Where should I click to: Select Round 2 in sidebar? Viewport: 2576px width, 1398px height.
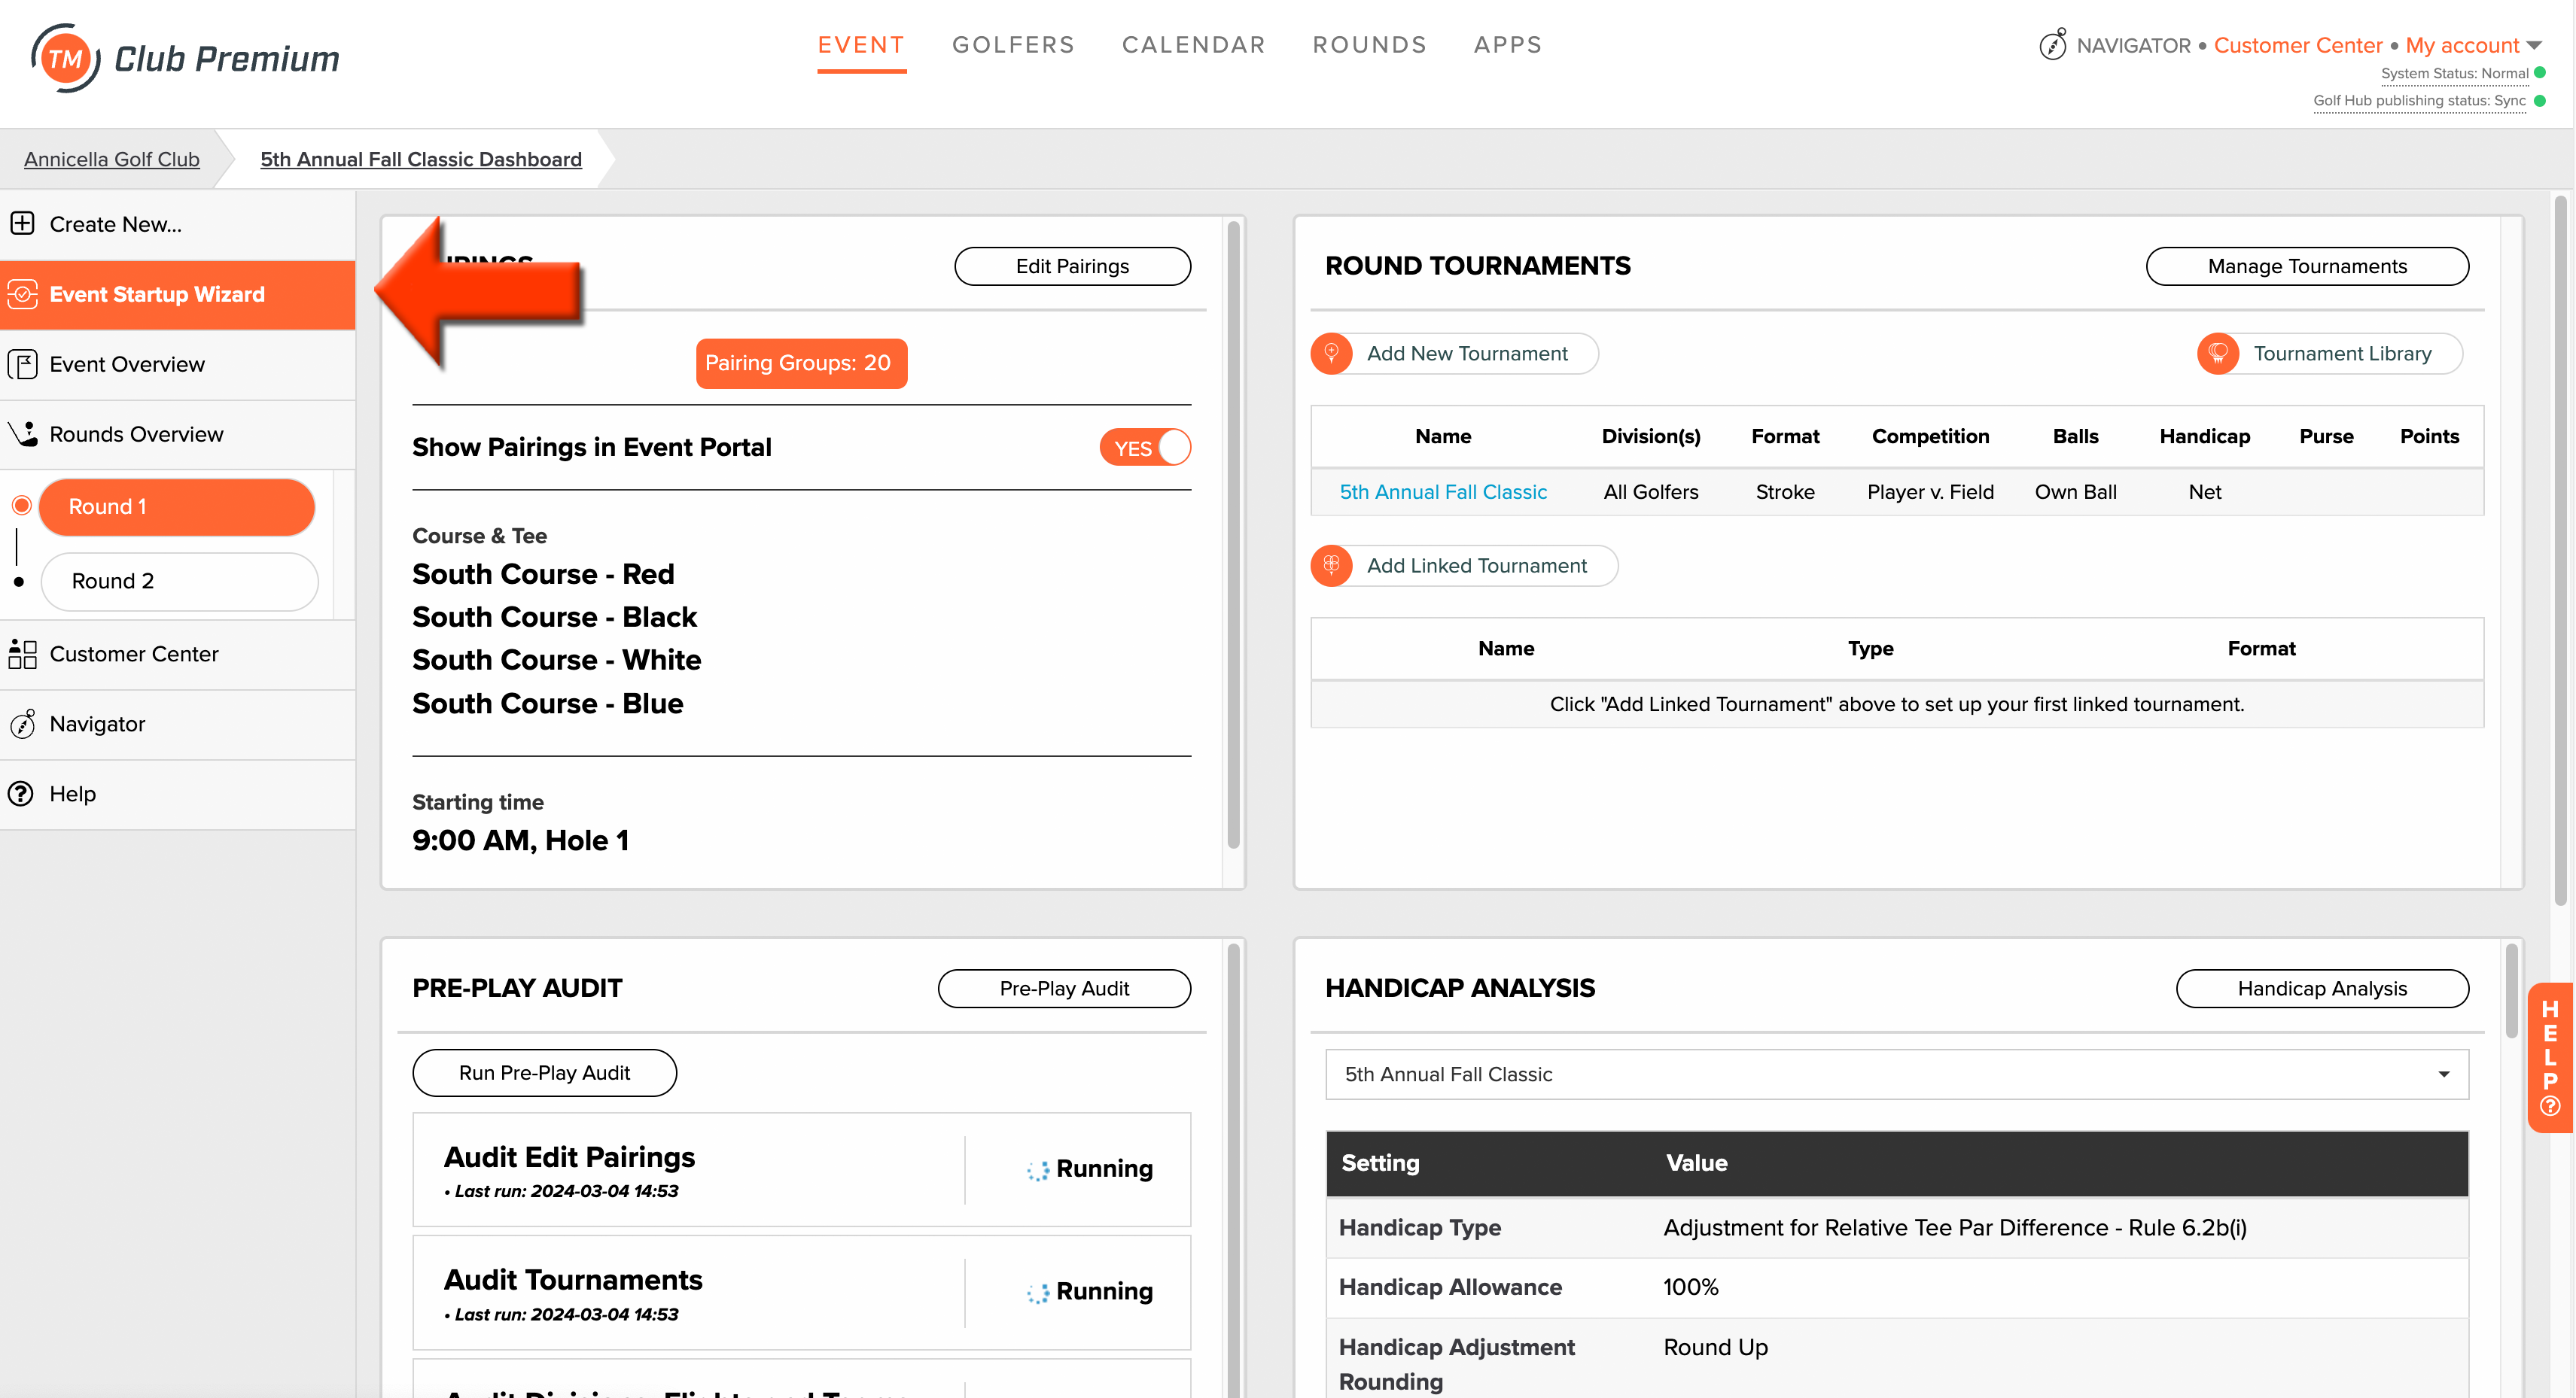tap(180, 581)
